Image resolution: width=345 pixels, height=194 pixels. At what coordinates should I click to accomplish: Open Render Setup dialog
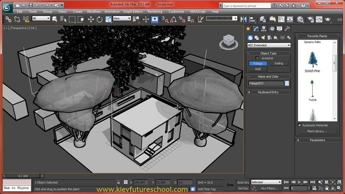pyautogui.click(x=310, y=19)
